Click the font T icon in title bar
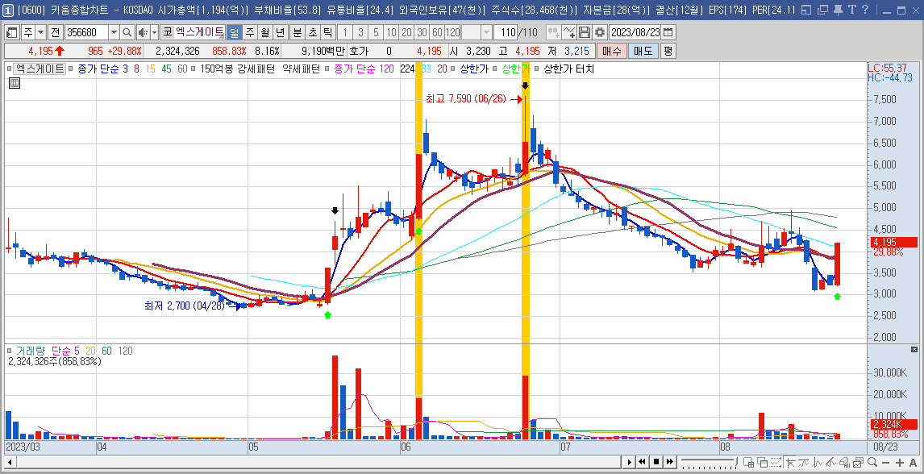This screenshot has height=474, width=924. click(x=851, y=10)
